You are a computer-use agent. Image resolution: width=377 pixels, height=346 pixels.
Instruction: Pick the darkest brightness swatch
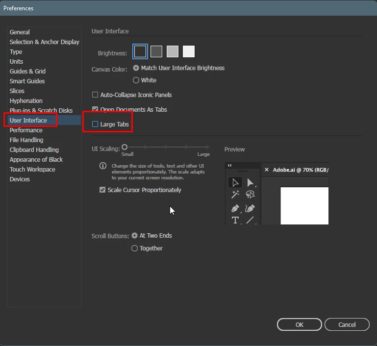140,51
